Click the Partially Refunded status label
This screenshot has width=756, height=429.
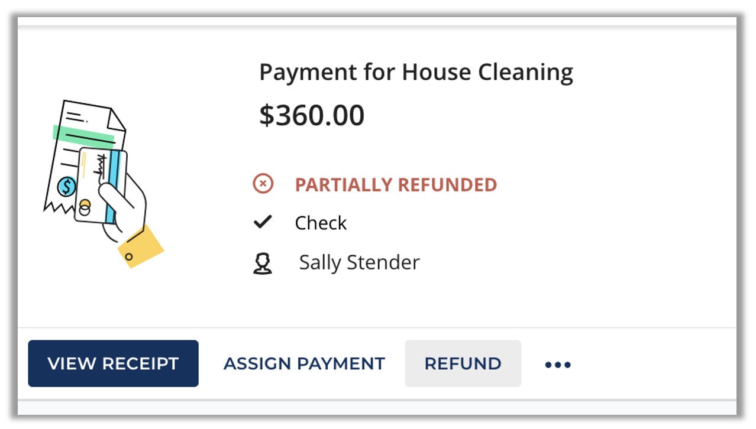396,184
